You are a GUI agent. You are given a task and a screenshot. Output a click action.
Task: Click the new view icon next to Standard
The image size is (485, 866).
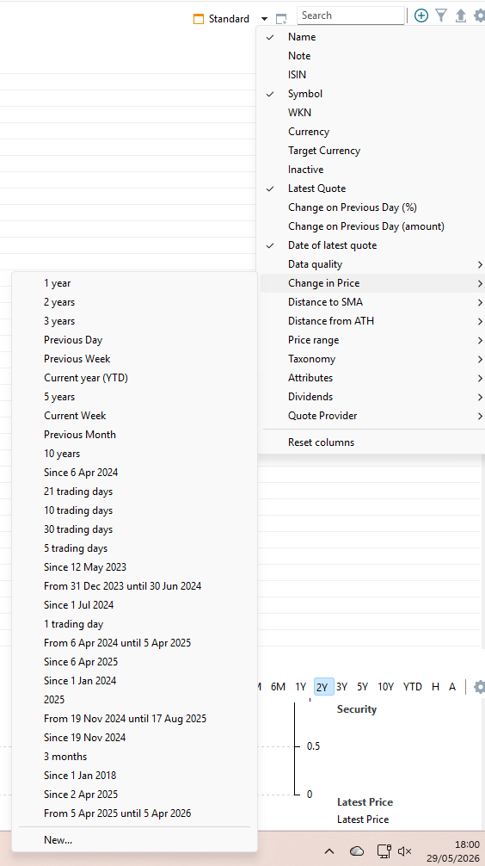pyautogui.click(x=281, y=19)
